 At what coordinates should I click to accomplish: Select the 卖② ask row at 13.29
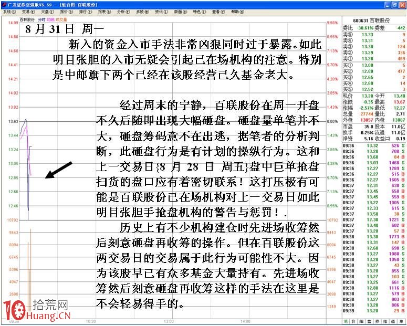[x=374, y=52]
